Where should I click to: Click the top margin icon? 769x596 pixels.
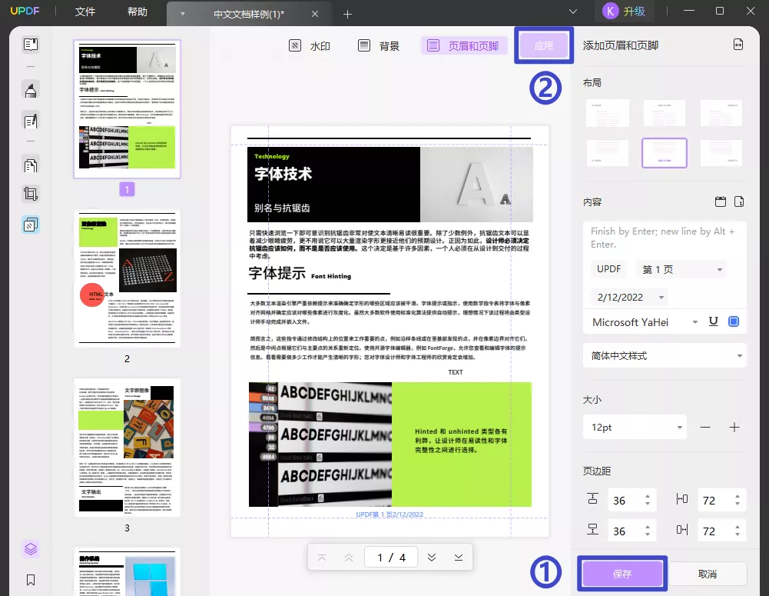click(592, 499)
